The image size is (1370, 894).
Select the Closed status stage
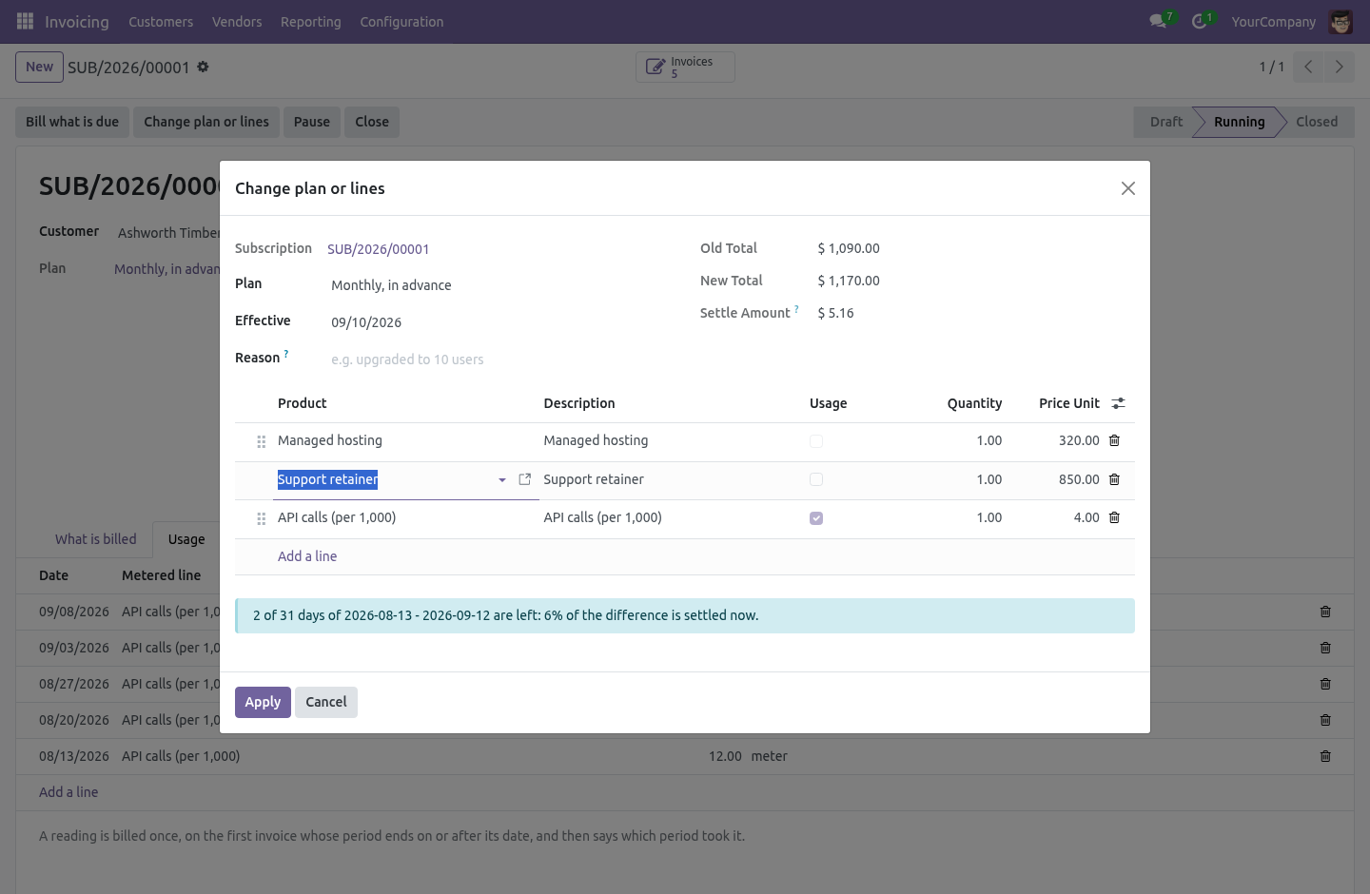tap(1316, 122)
